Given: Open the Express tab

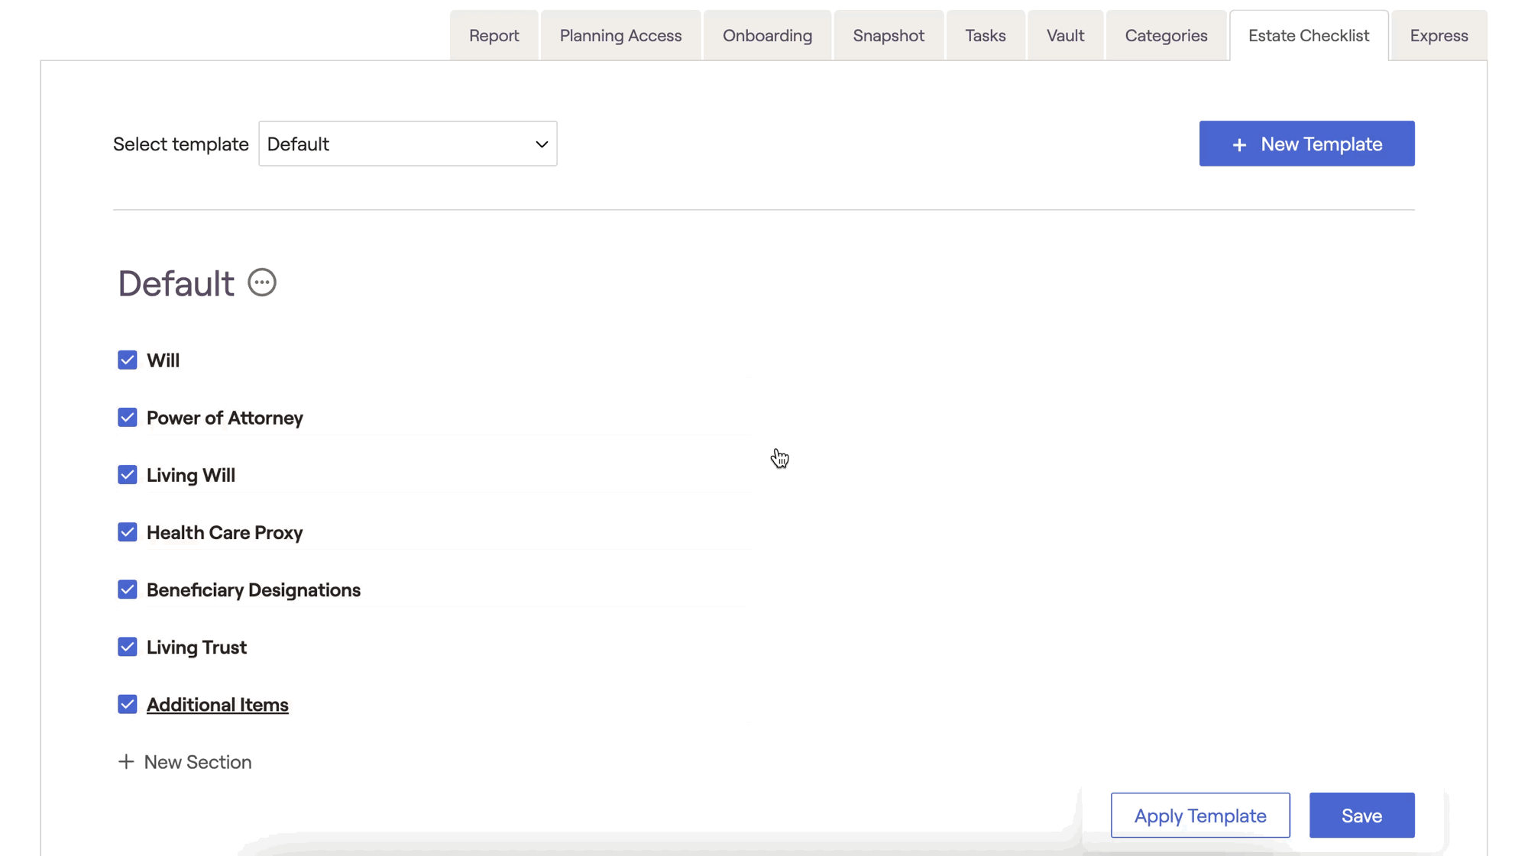Looking at the screenshot, I should [1439, 36].
